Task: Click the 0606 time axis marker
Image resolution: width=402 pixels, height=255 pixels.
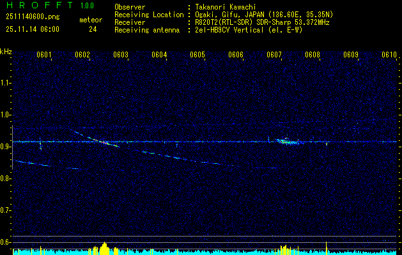Action: coord(236,55)
